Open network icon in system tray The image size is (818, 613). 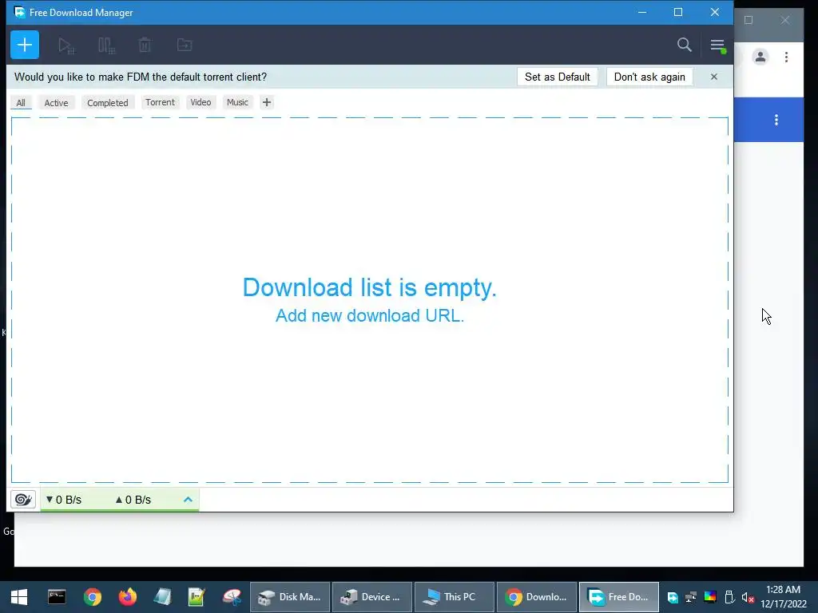(691, 597)
